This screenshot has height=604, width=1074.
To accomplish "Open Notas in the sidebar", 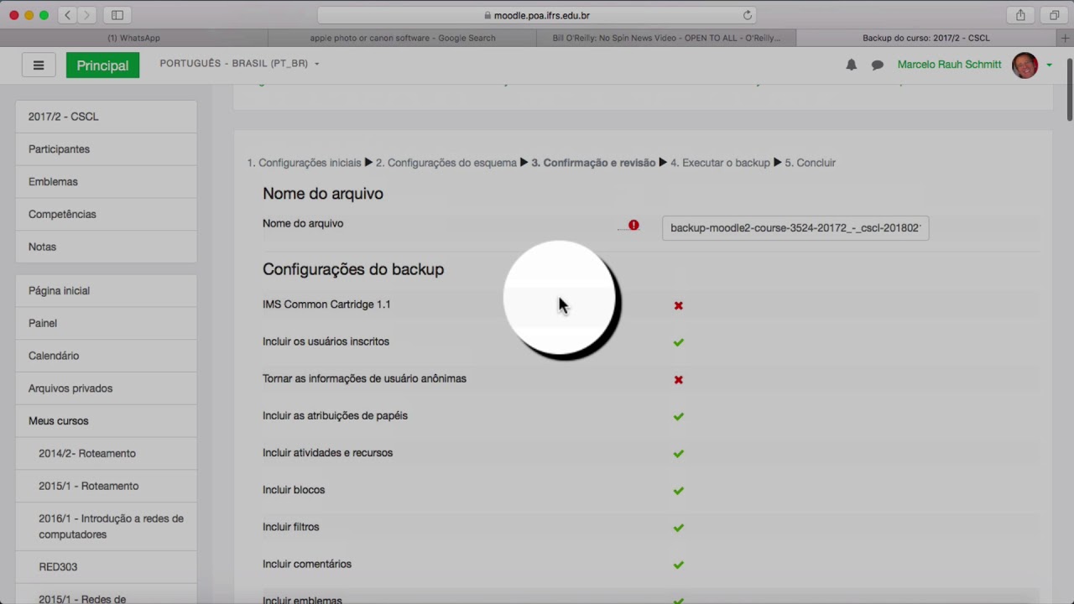I will [x=107, y=247].
